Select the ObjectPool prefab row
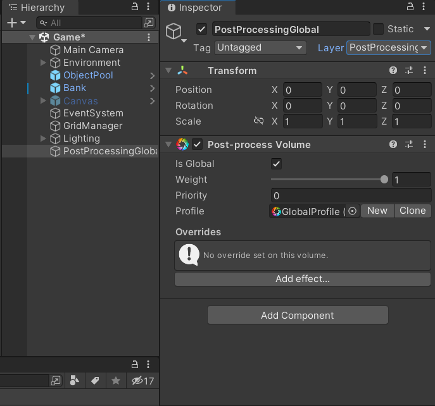 pyautogui.click(x=88, y=75)
